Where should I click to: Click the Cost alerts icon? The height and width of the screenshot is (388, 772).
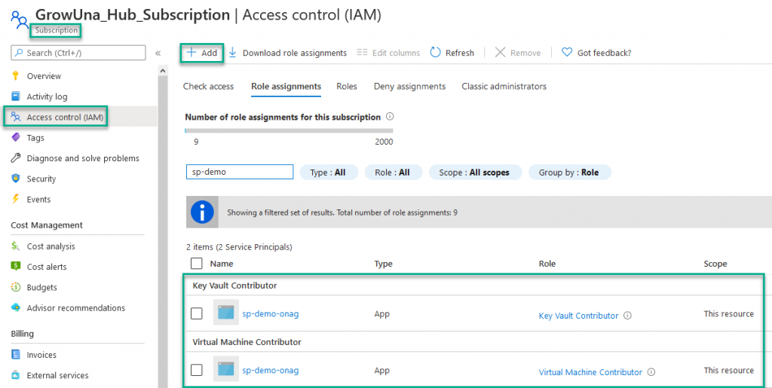point(16,267)
